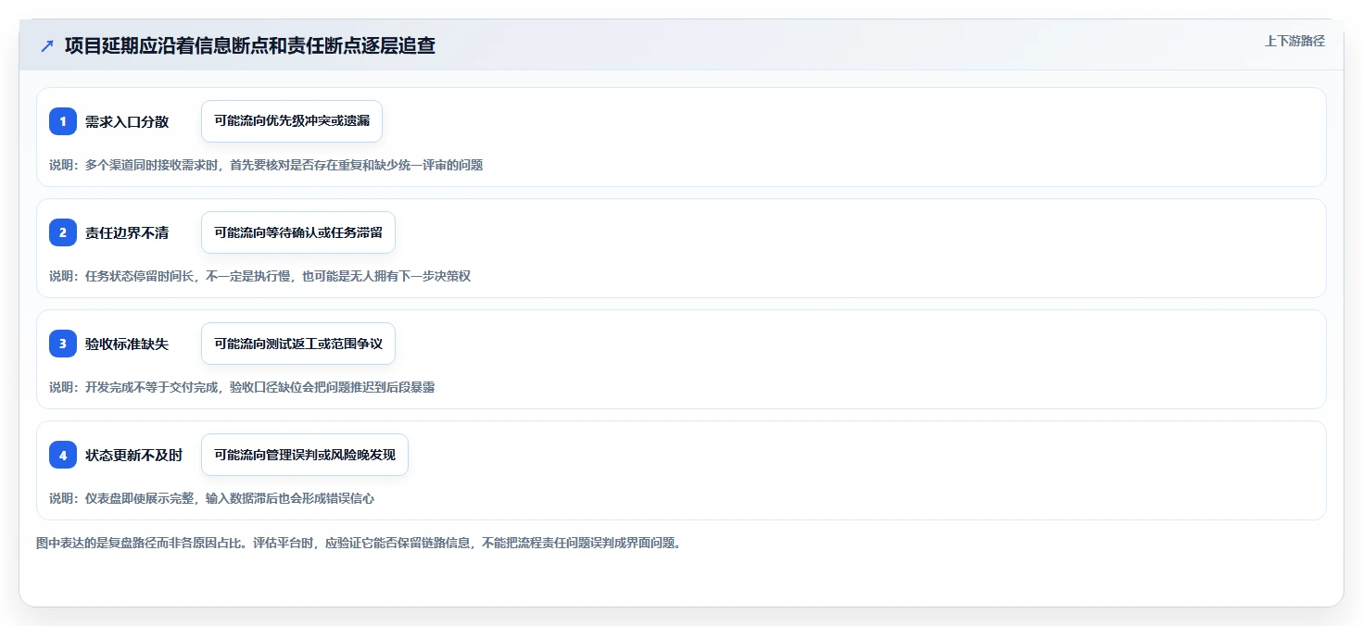This screenshot has height=626, width=1363.
Task: Select the 可能流向优先级冲突或遗漏 chip
Action: [292, 121]
